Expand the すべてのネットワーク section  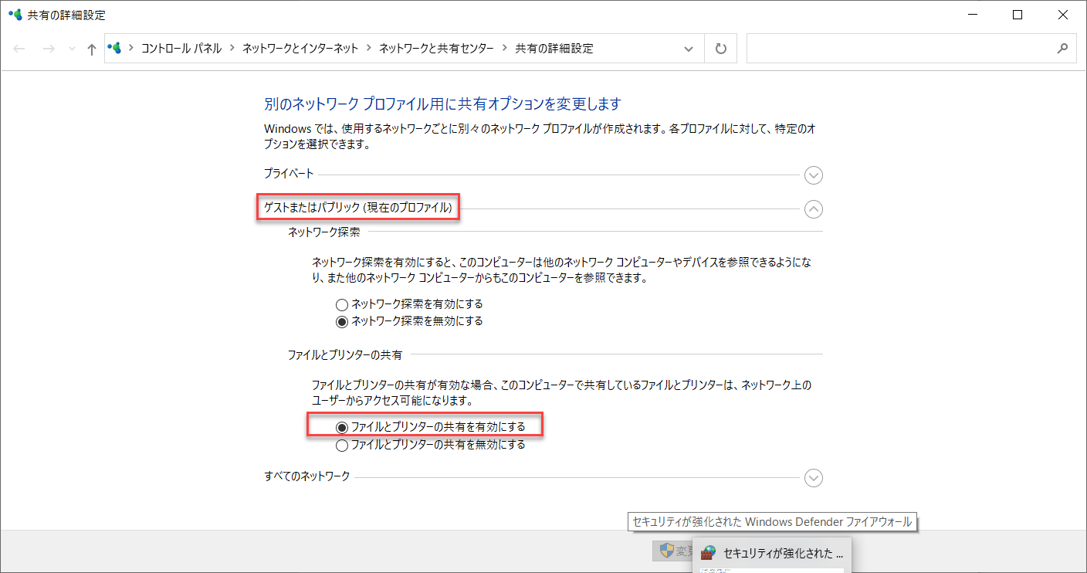[813, 478]
